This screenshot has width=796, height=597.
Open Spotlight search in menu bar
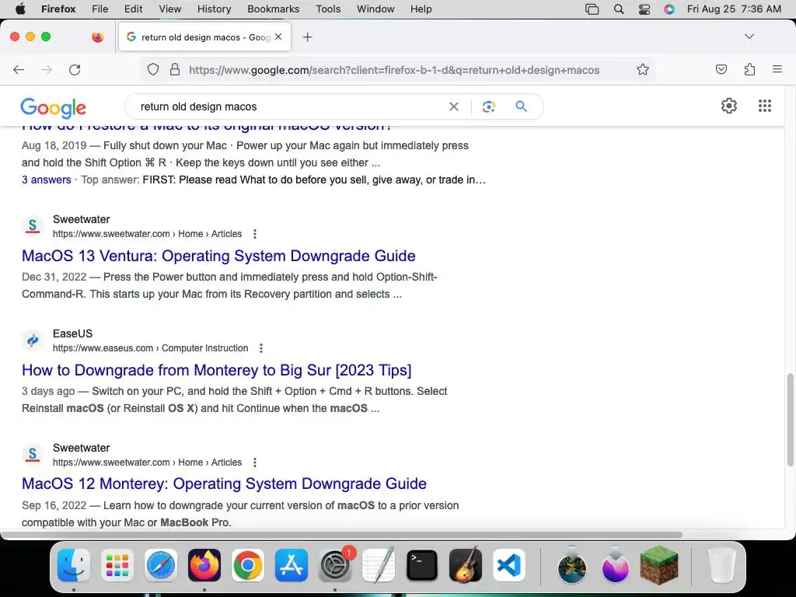point(618,9)
